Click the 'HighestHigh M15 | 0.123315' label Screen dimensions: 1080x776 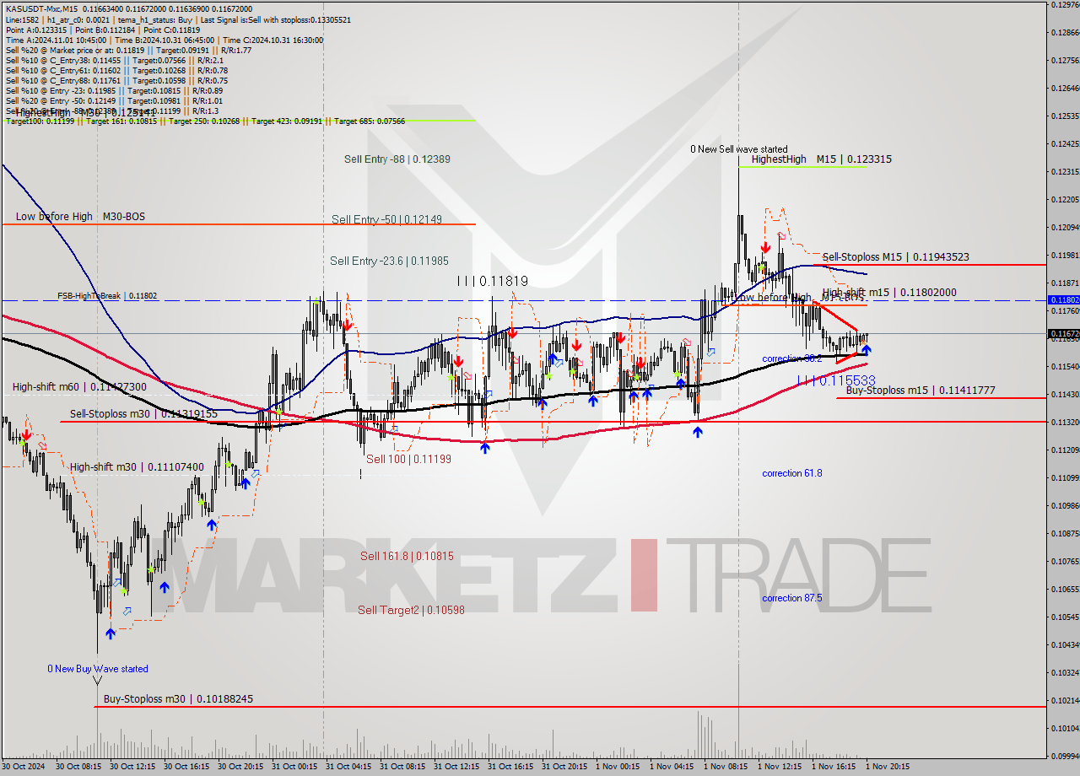[x=822, y=159]
